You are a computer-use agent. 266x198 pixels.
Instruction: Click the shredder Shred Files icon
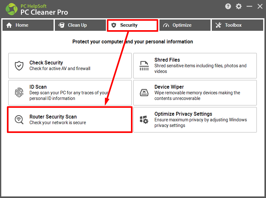point(144,66)
